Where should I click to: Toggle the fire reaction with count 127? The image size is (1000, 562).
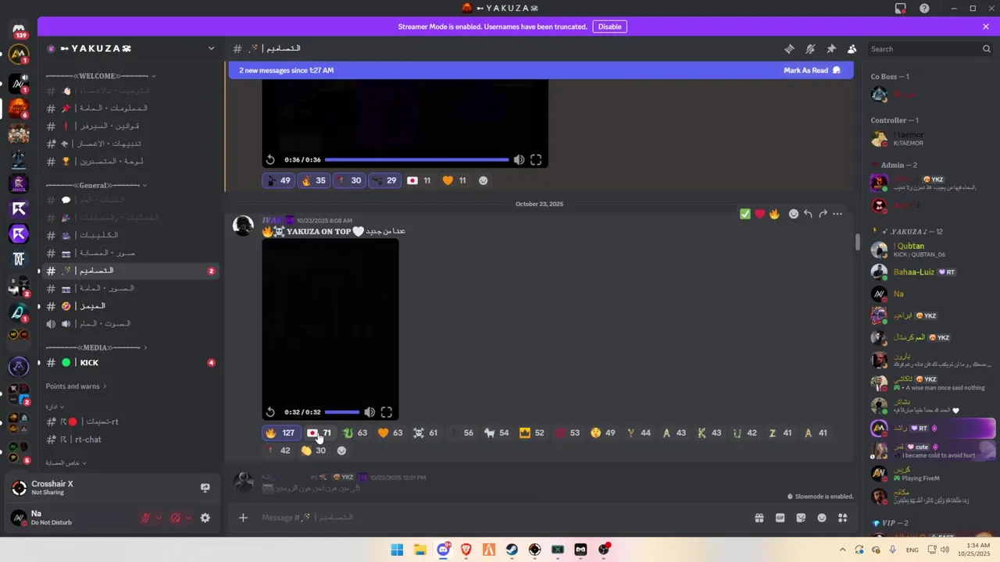(x=280, y=432)
